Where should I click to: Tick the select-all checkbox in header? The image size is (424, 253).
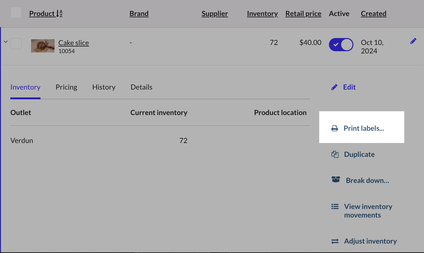click(x=16, y=13)
